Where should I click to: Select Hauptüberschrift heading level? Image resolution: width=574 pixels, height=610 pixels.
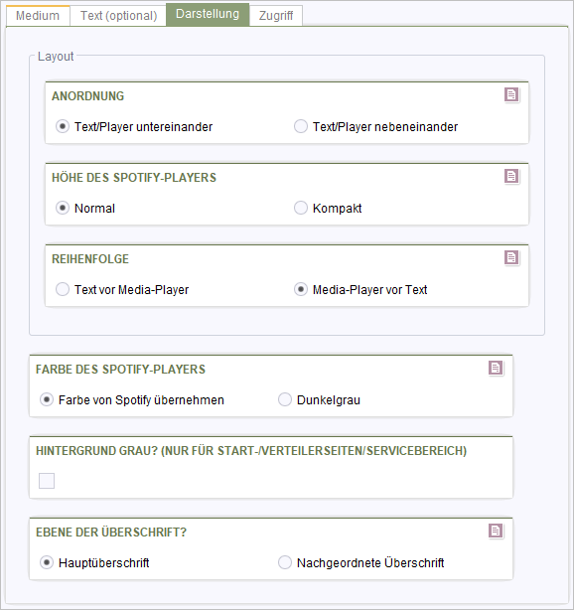tap(47, 562)
